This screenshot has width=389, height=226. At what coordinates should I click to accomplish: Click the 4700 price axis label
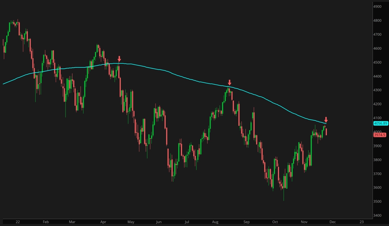[377, 35]
